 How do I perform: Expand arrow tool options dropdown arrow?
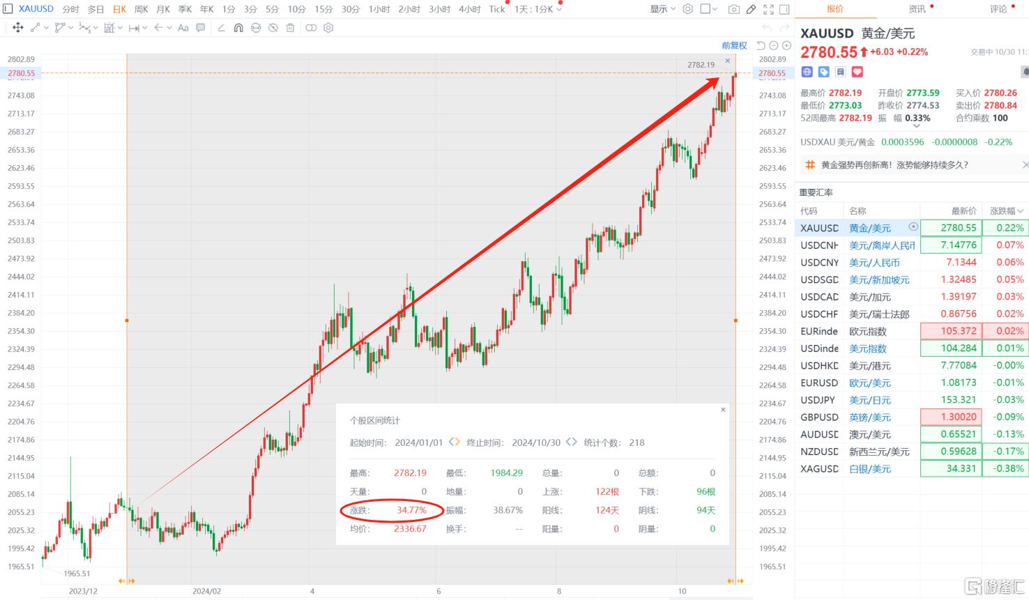pos(169,28)
